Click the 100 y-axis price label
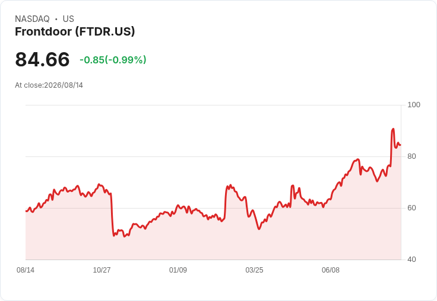Image resolution: width=437 pixels, height=301 pixels. coord(414,105)
